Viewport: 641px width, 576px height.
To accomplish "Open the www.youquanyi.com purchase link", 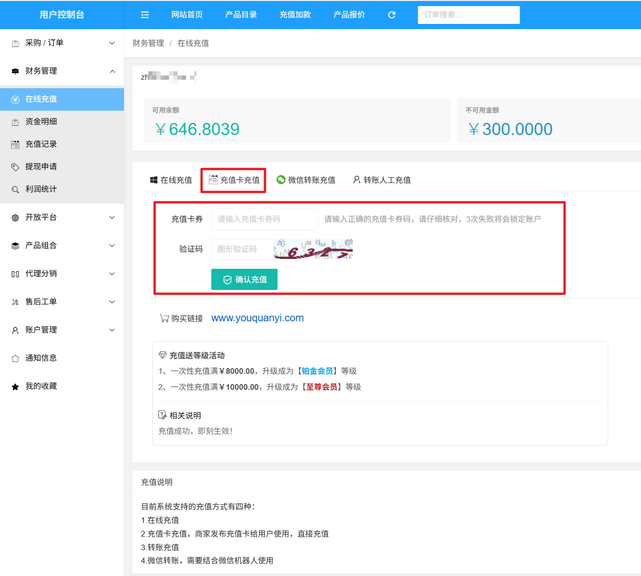I will pyautogui.click(x=257, y=318).
